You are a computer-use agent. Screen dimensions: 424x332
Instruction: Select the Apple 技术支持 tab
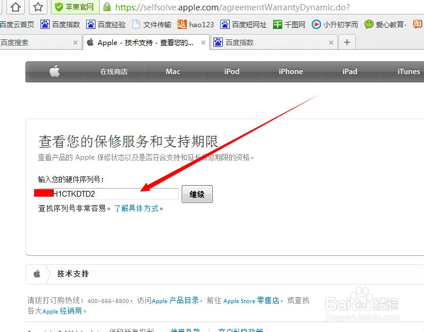(x=146, y=42)
